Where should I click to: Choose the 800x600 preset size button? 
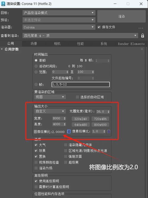pos(100,125)
